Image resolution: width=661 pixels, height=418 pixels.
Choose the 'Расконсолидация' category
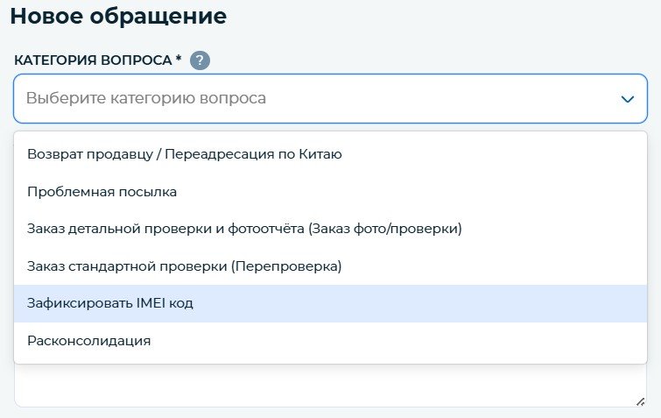coord(331,341)
